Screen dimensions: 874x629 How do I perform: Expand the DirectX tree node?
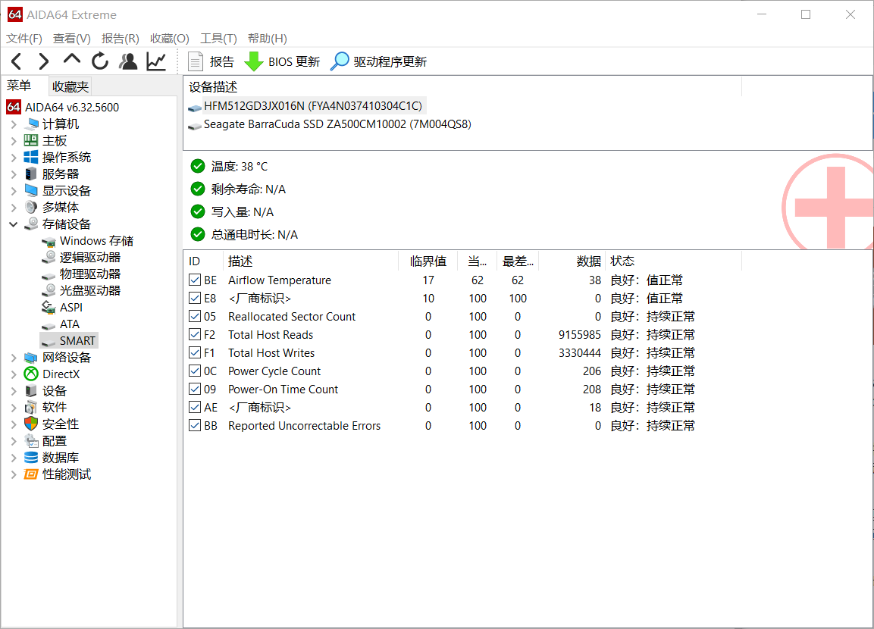click(x=14, y=374)
